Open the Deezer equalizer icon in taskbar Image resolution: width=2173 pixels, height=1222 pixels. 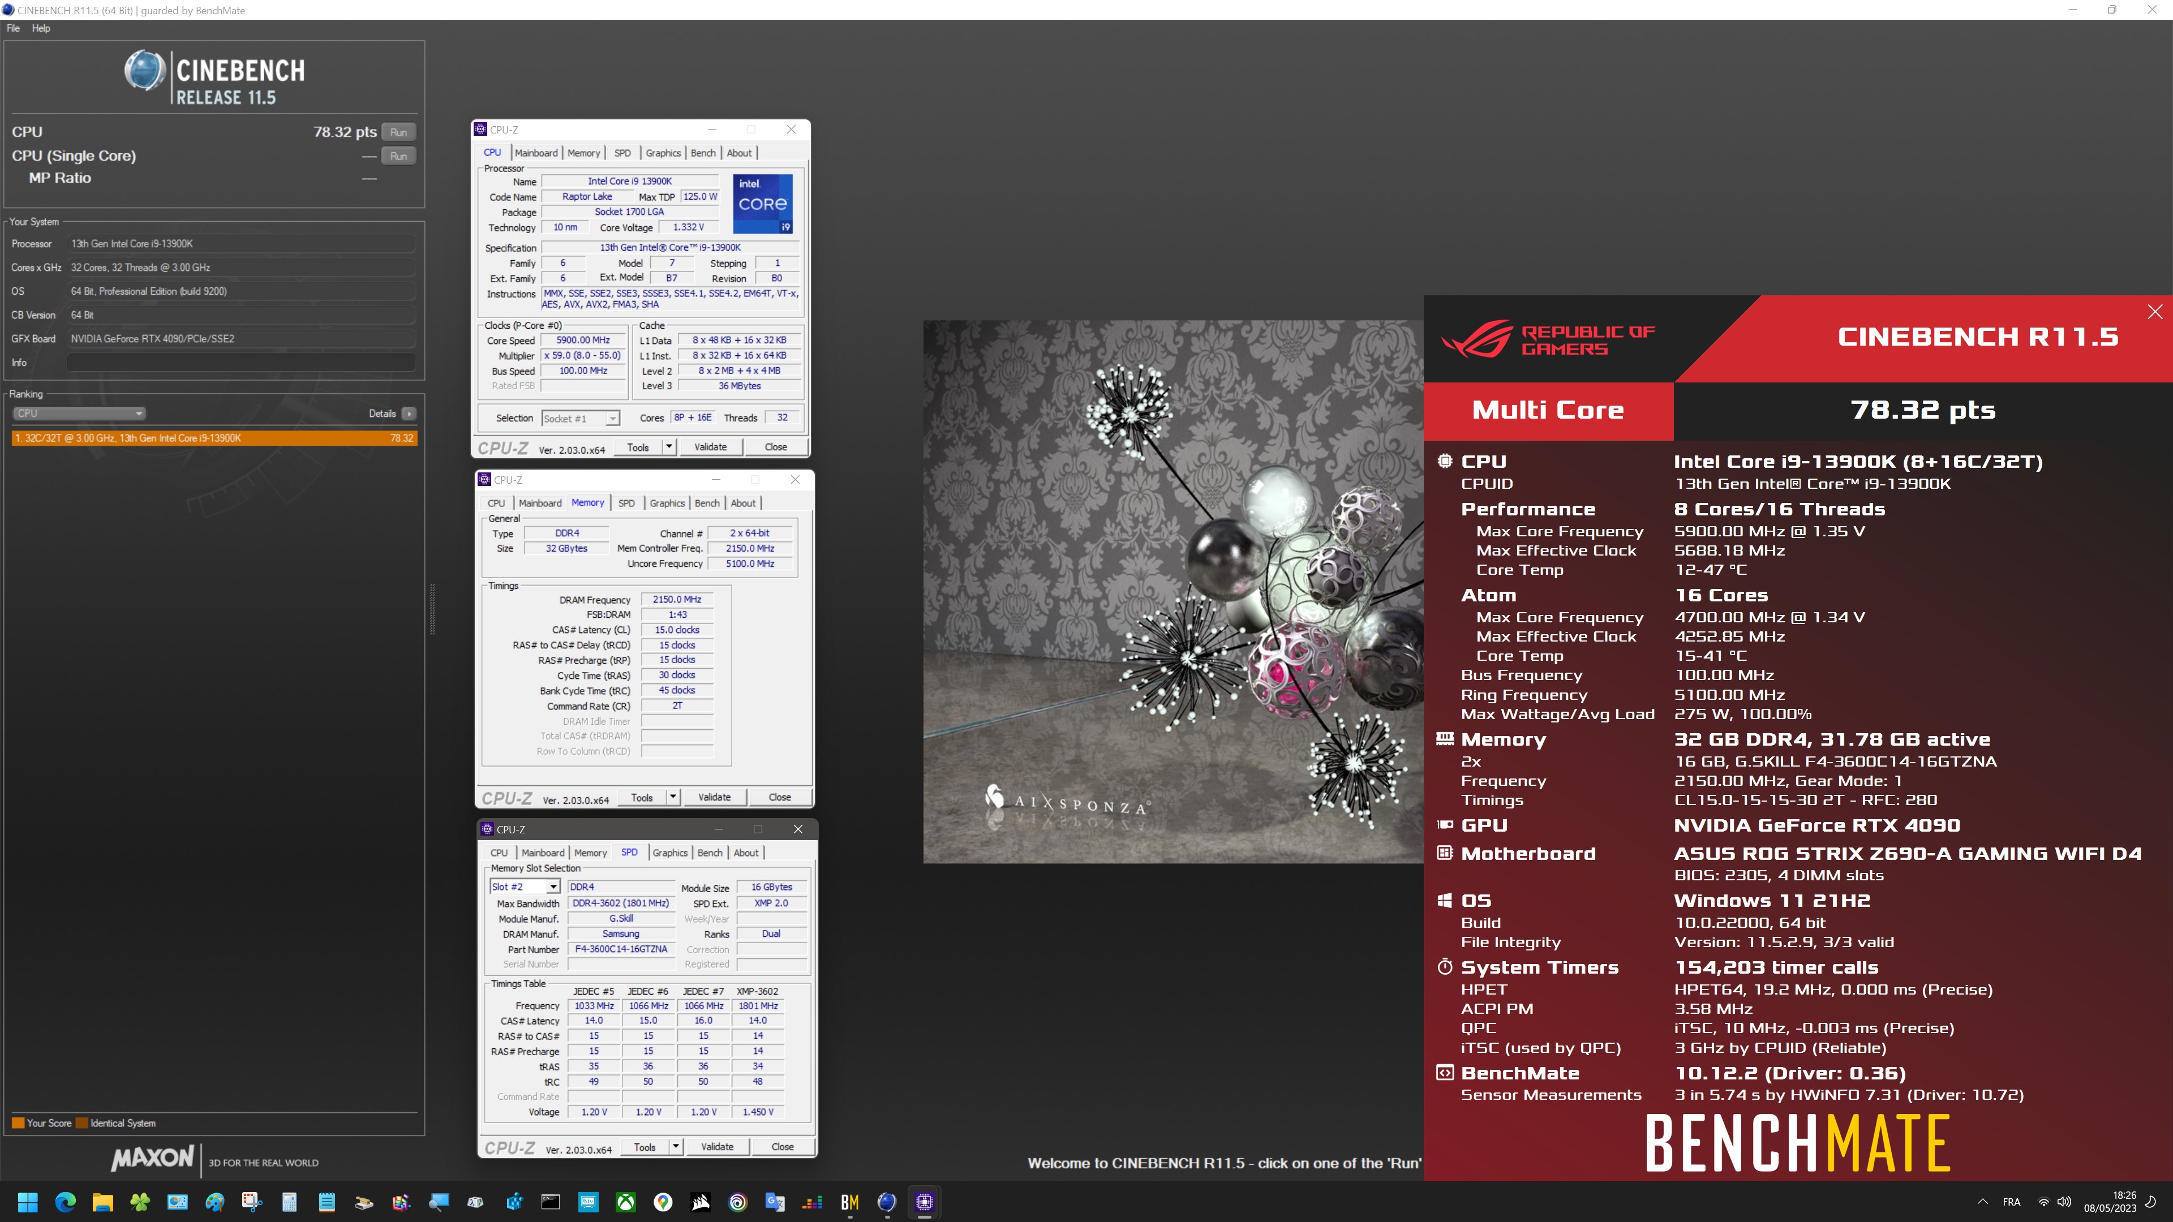click(813, 1202)
